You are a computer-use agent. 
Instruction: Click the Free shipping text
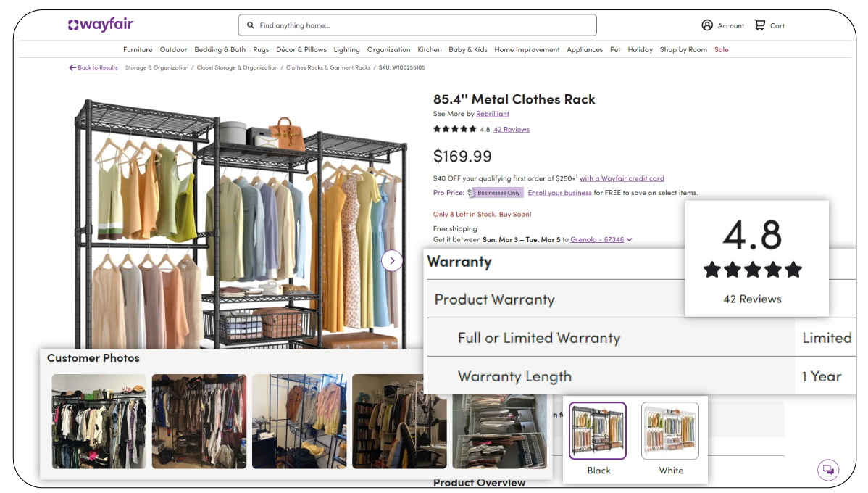point(455,229)
